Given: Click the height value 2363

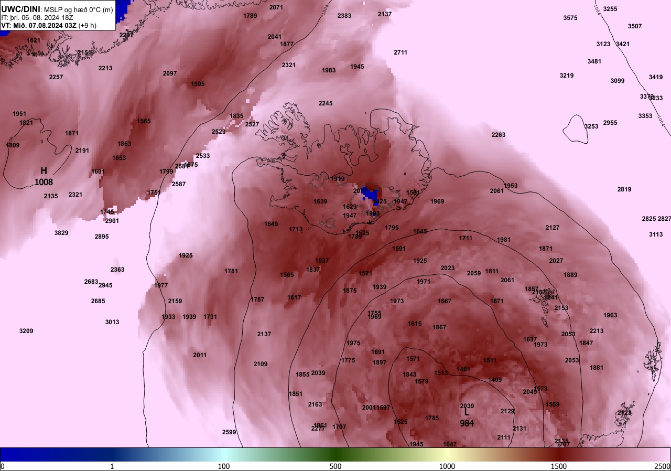Looking at the screenshot, I should 117,270.
